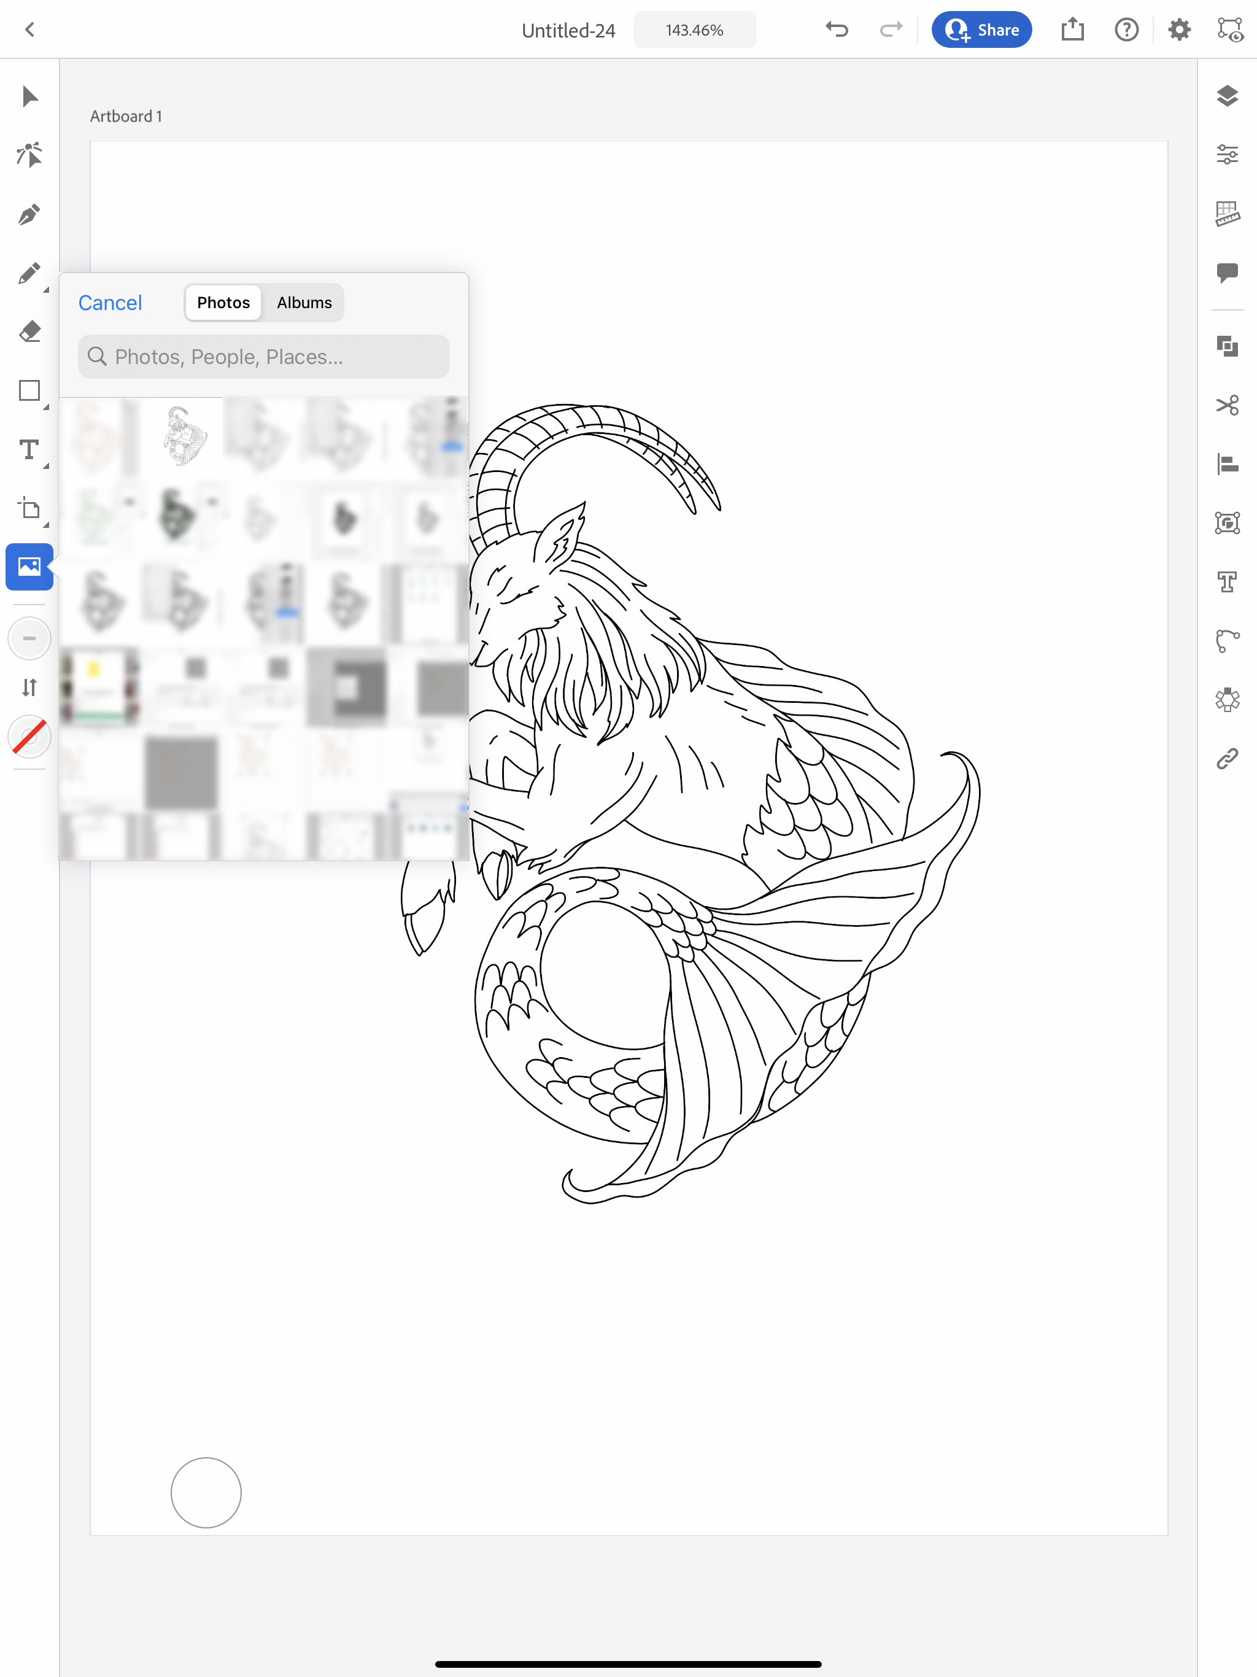Share the document with others

pyautogui.click(x=982, y=29)
